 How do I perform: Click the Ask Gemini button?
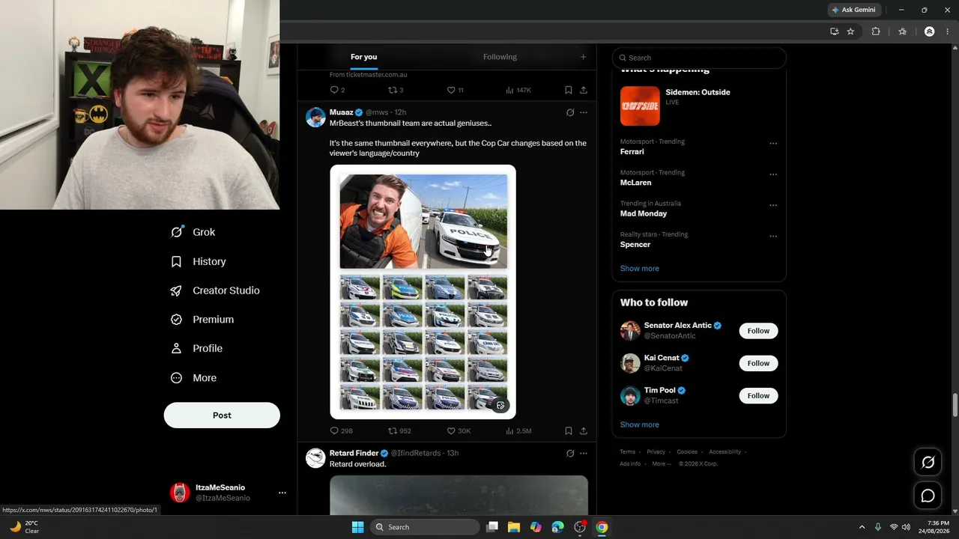(x=853, y=10)
